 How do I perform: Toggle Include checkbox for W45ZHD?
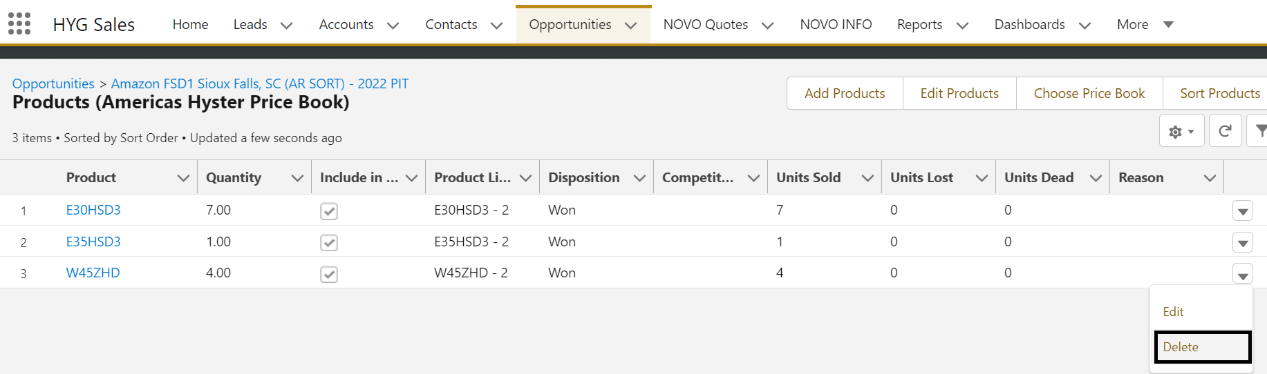click(x=329, y=274)
